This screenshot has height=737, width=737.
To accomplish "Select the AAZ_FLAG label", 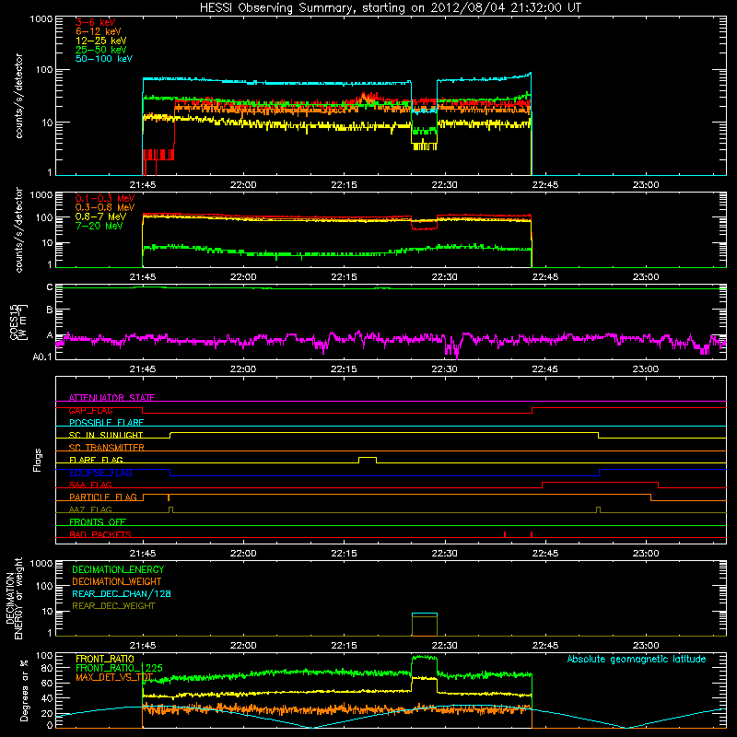I will [90, 509].
